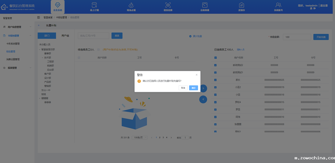Uncheck the checkbox for 小圣2 row

(x=216, y=87)
